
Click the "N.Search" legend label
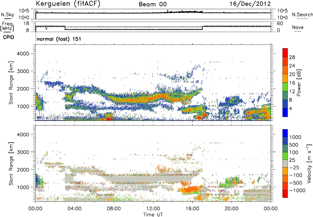(x=302, y=14)
